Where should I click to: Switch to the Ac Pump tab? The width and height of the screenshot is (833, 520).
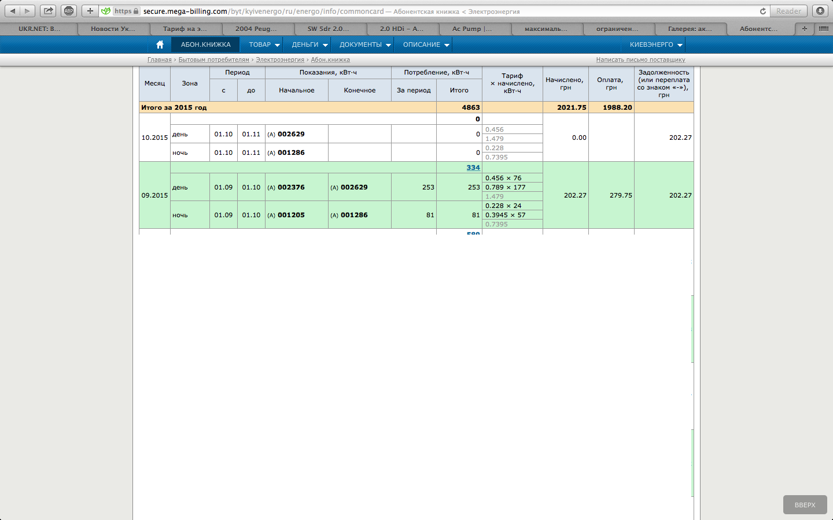click(472, 28)
